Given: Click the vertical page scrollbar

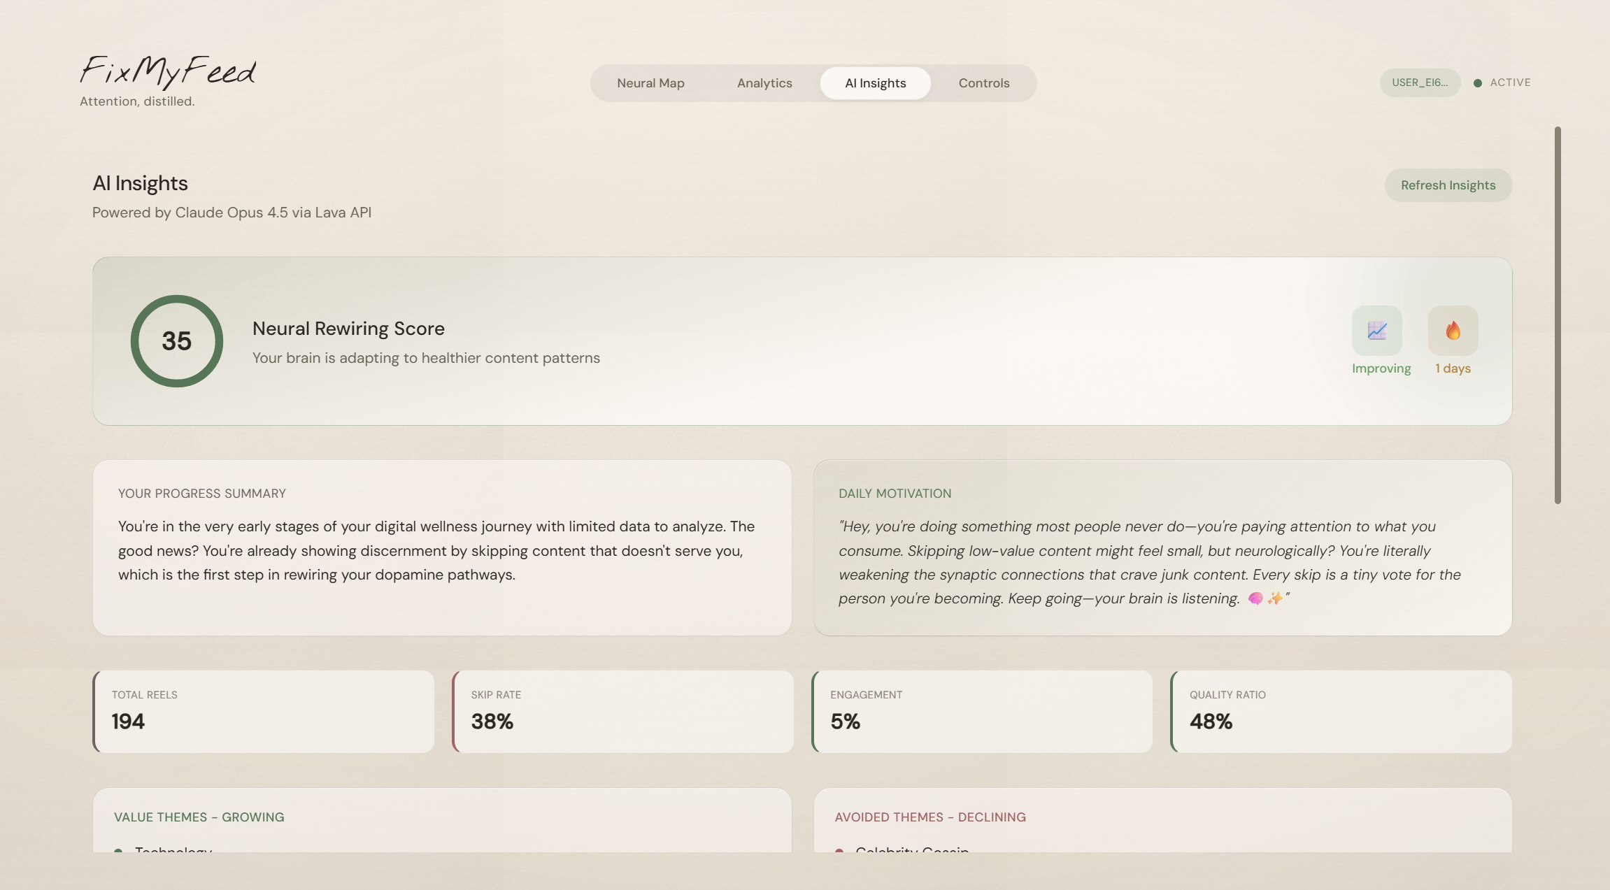Looking at the screenshot, I should coord(1558,315).
